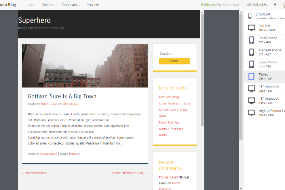
Task: Select the Small Phone 320 × 480 option
Action: [x=265, y=40]
